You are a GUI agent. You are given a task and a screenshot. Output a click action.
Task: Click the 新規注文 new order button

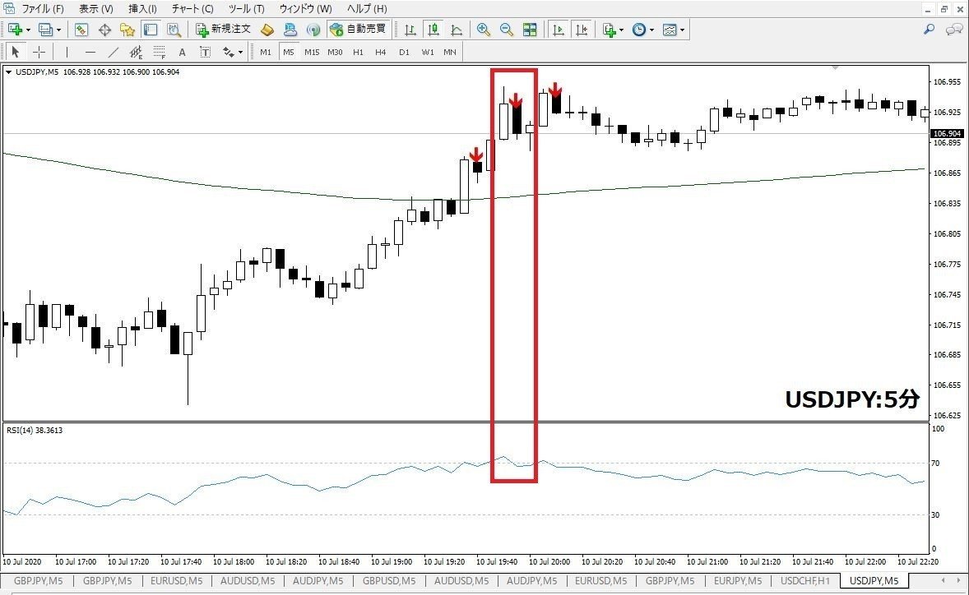click(223, 29)
